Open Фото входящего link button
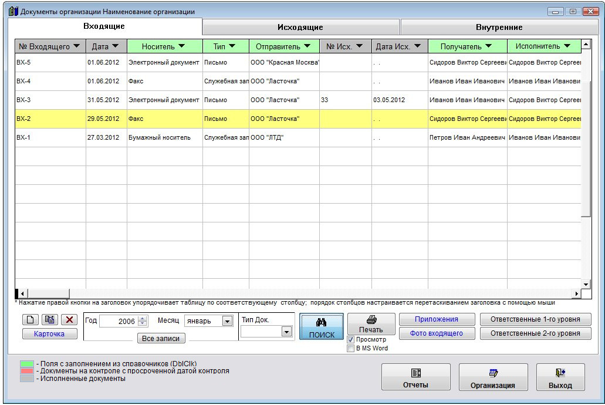The width and height of the screenshot is (605, 405). point(437,333)
